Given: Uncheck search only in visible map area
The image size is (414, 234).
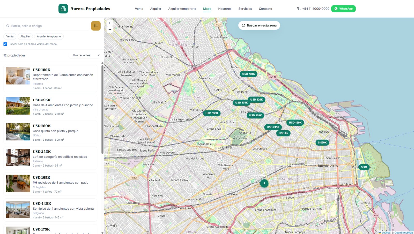Looking at the screenshot, I should [5, 44].
